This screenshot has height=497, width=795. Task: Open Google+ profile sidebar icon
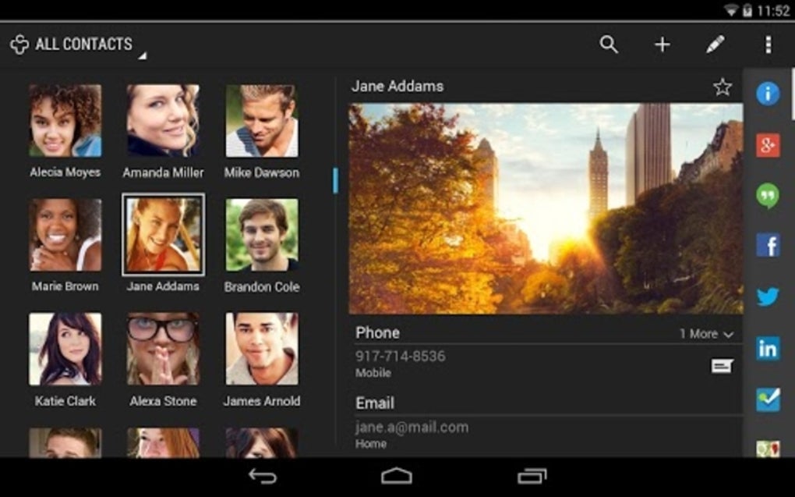coord(768,145)
